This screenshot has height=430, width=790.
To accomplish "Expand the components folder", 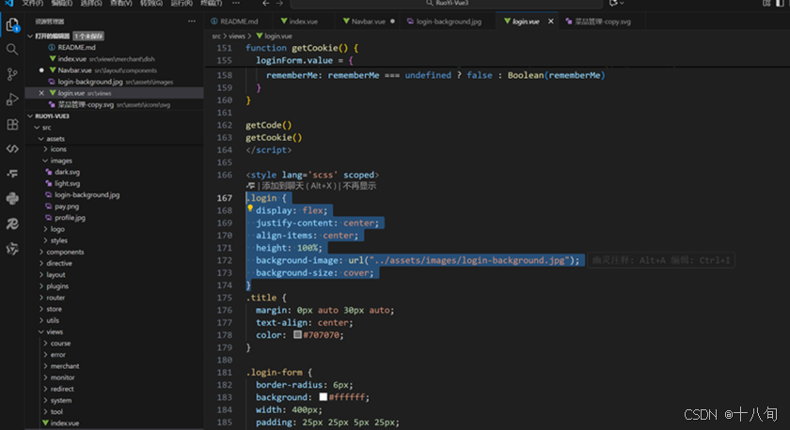I will 40,252.
